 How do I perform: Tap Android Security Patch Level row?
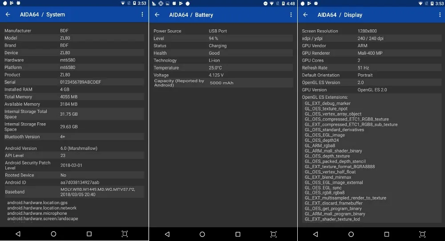(x=74, y=165)
